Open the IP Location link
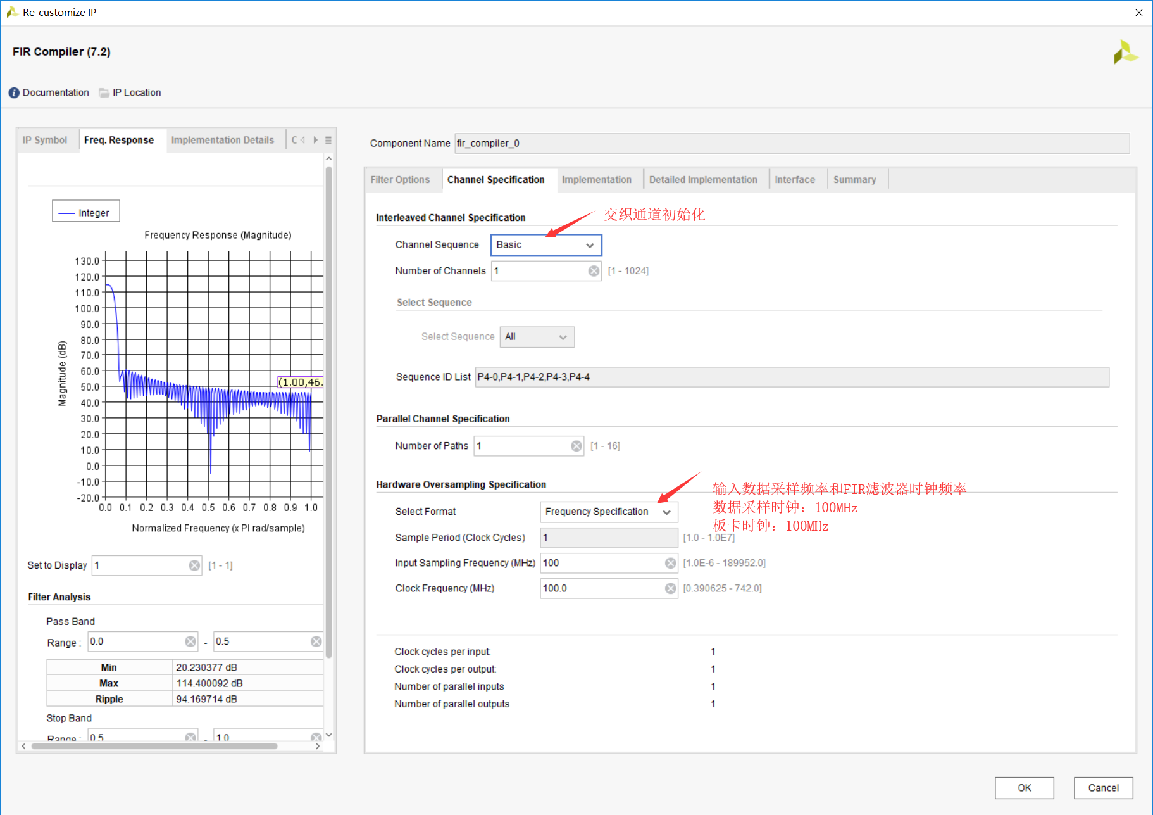The image size is (1153, 815). pos(137,92)
